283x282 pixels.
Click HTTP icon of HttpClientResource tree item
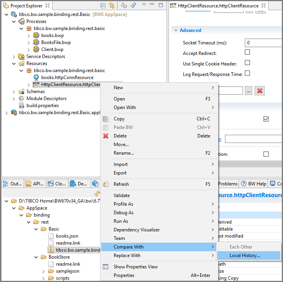click(36, 84)
